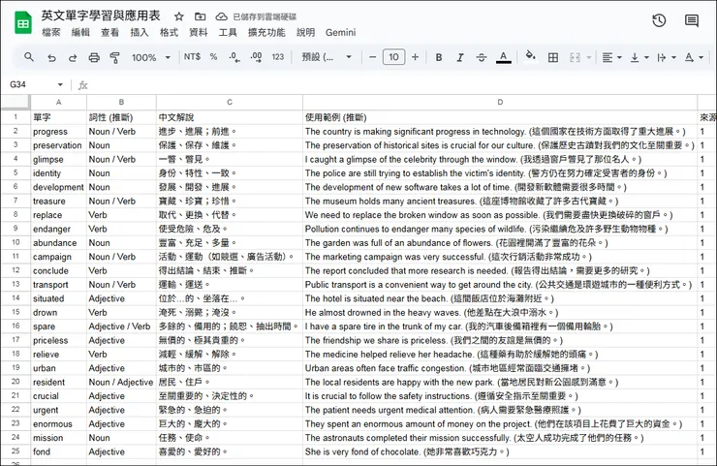
Task: Open the 擴充功能 menu
Action: (266, 33)
